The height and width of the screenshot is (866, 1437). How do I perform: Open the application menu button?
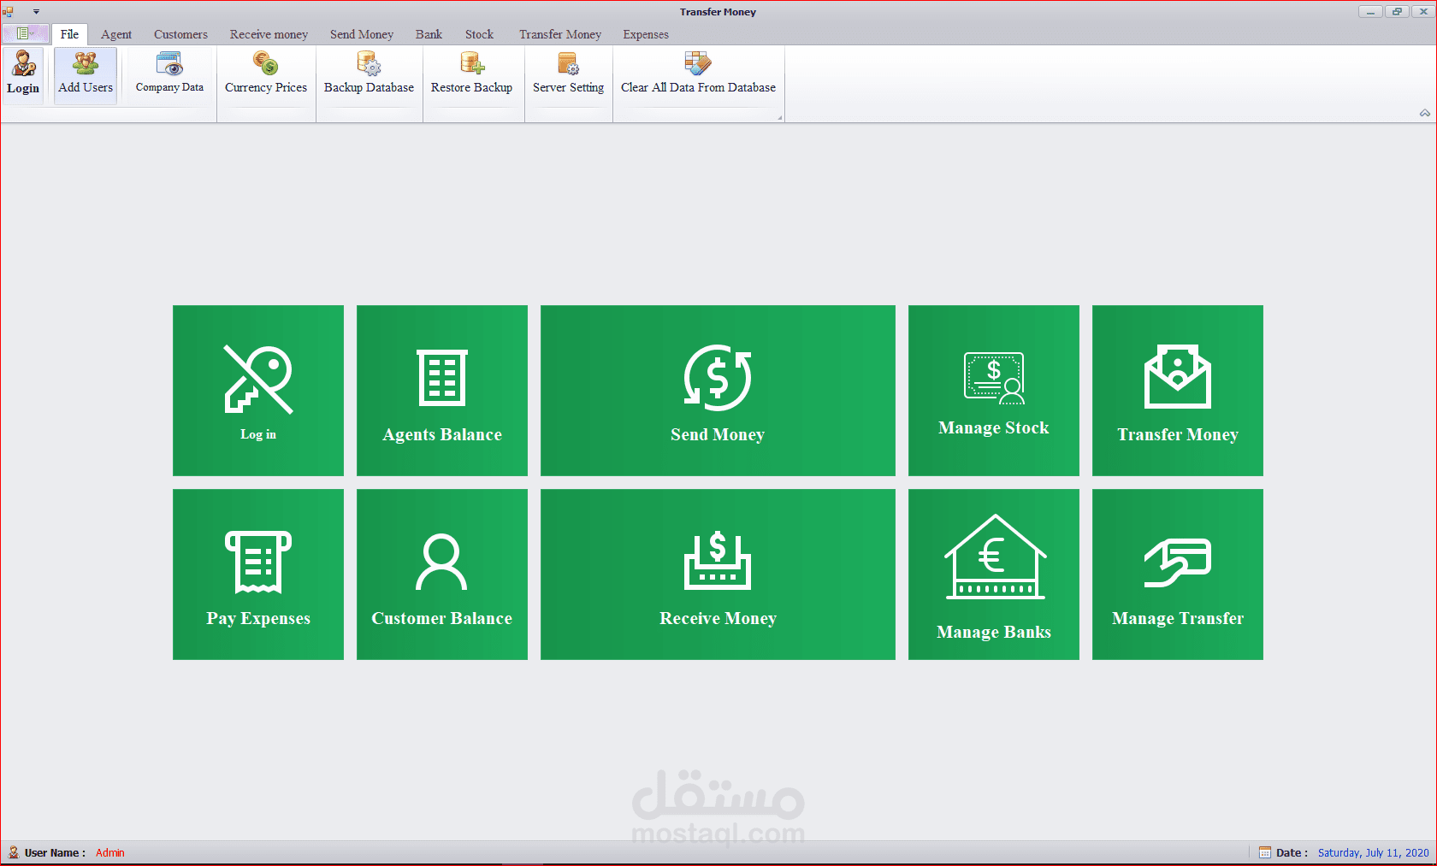pyautogui.click(x=25, y=34)
